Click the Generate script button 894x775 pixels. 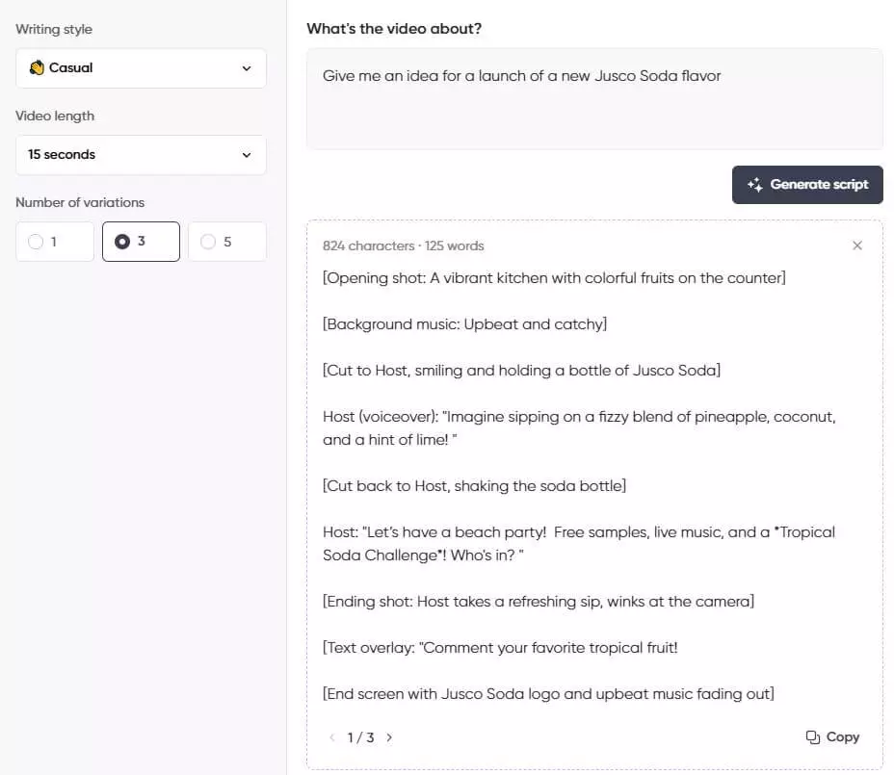pyautogui.click(x=807, y=185)
